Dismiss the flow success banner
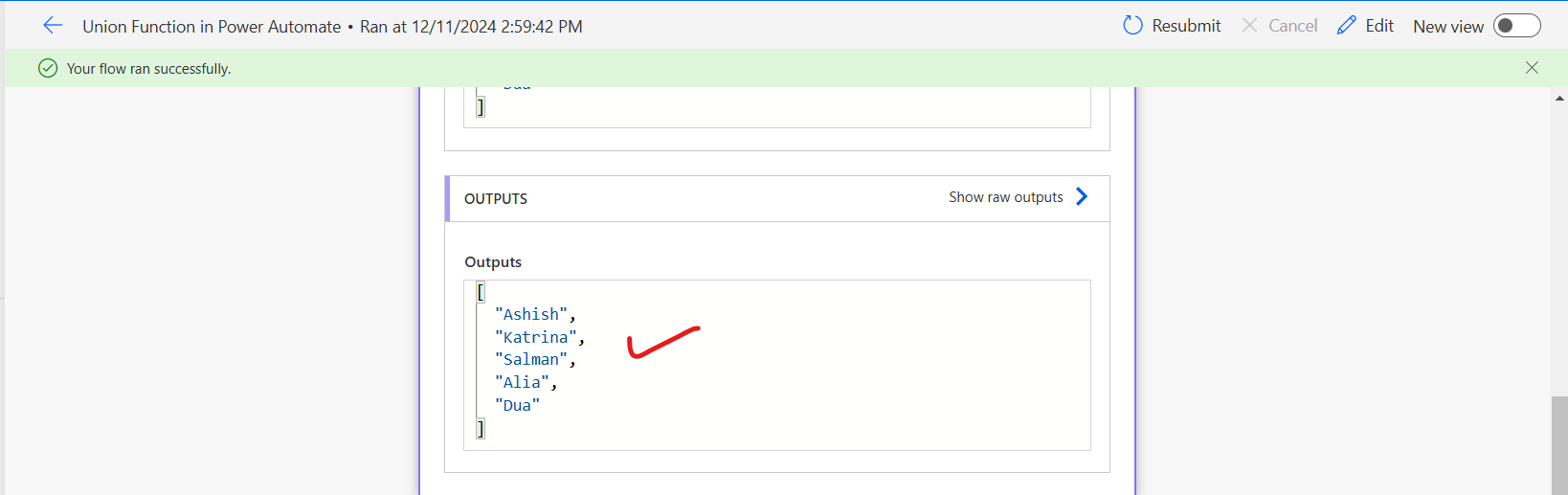1568x495 pixels. [x=1532, y=68]
